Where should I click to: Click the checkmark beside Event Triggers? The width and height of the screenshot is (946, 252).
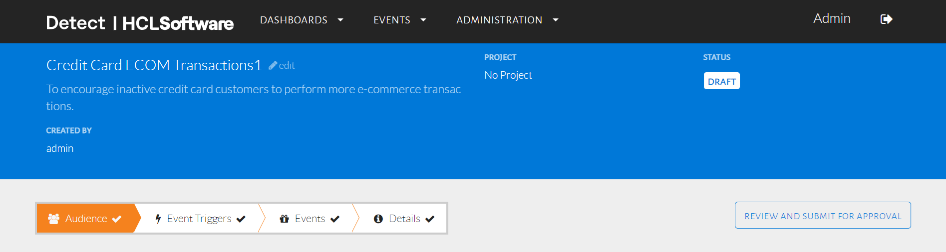[241, 219]
